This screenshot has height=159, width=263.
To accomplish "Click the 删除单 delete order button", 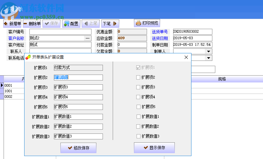I will click(32, 24).
